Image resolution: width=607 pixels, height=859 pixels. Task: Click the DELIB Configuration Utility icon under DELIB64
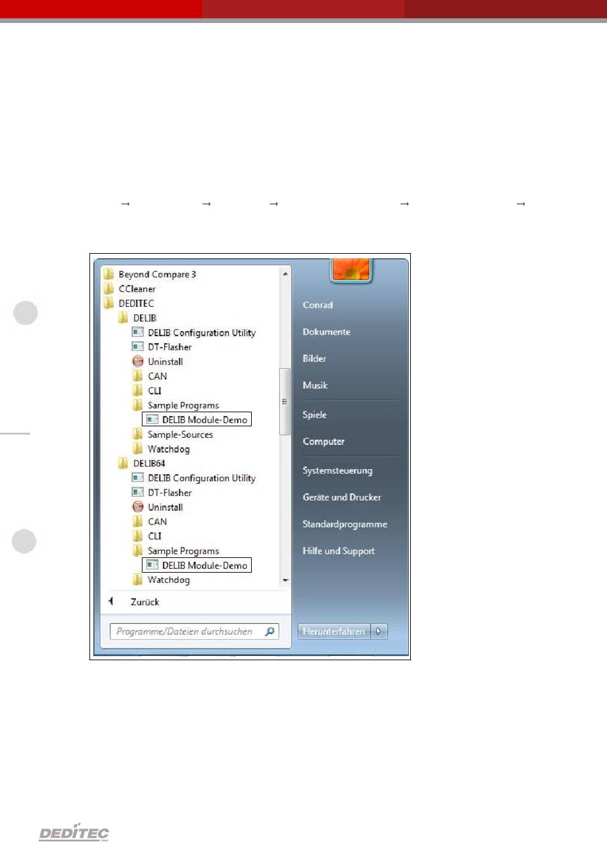137,477
